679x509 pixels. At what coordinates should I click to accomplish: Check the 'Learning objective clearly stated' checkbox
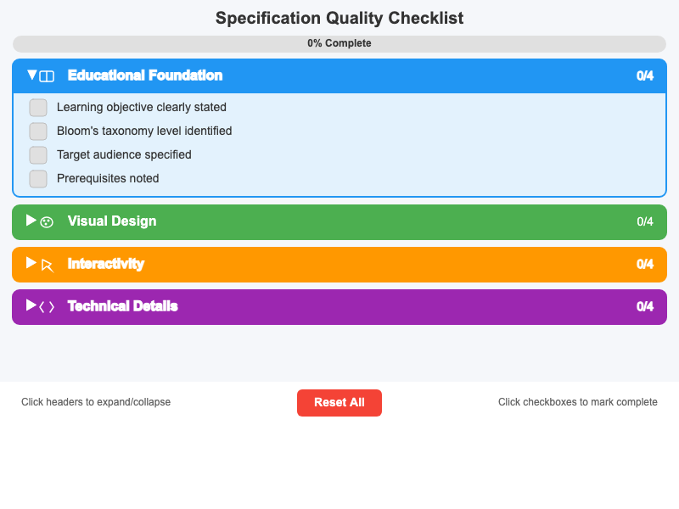tap(37, 108)
